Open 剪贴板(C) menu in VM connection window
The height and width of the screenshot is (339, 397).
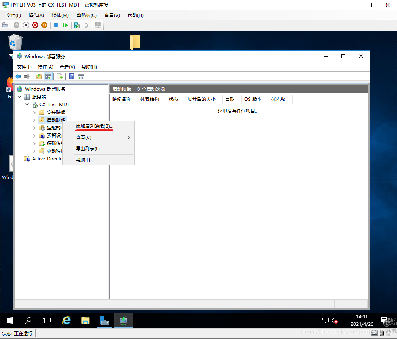click(86, 15)
